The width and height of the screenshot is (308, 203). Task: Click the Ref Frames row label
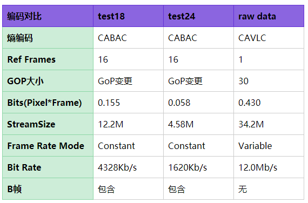point(48,59)
